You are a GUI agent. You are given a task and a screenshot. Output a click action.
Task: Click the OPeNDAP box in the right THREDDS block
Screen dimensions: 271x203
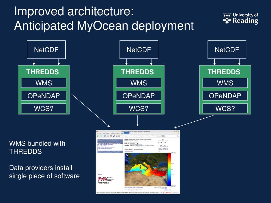[225, 96]
